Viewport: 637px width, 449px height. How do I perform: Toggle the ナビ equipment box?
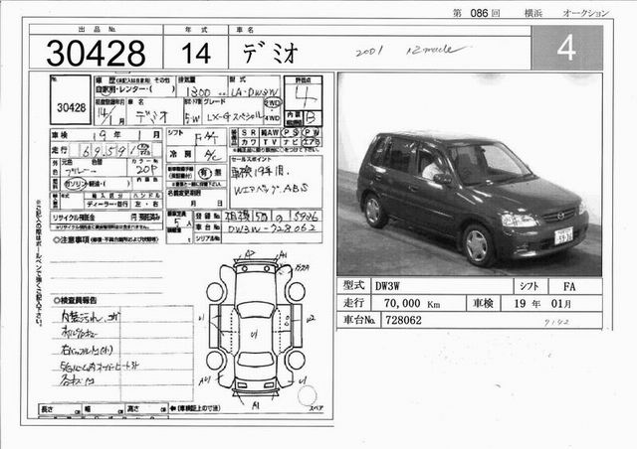click(291, 142)
